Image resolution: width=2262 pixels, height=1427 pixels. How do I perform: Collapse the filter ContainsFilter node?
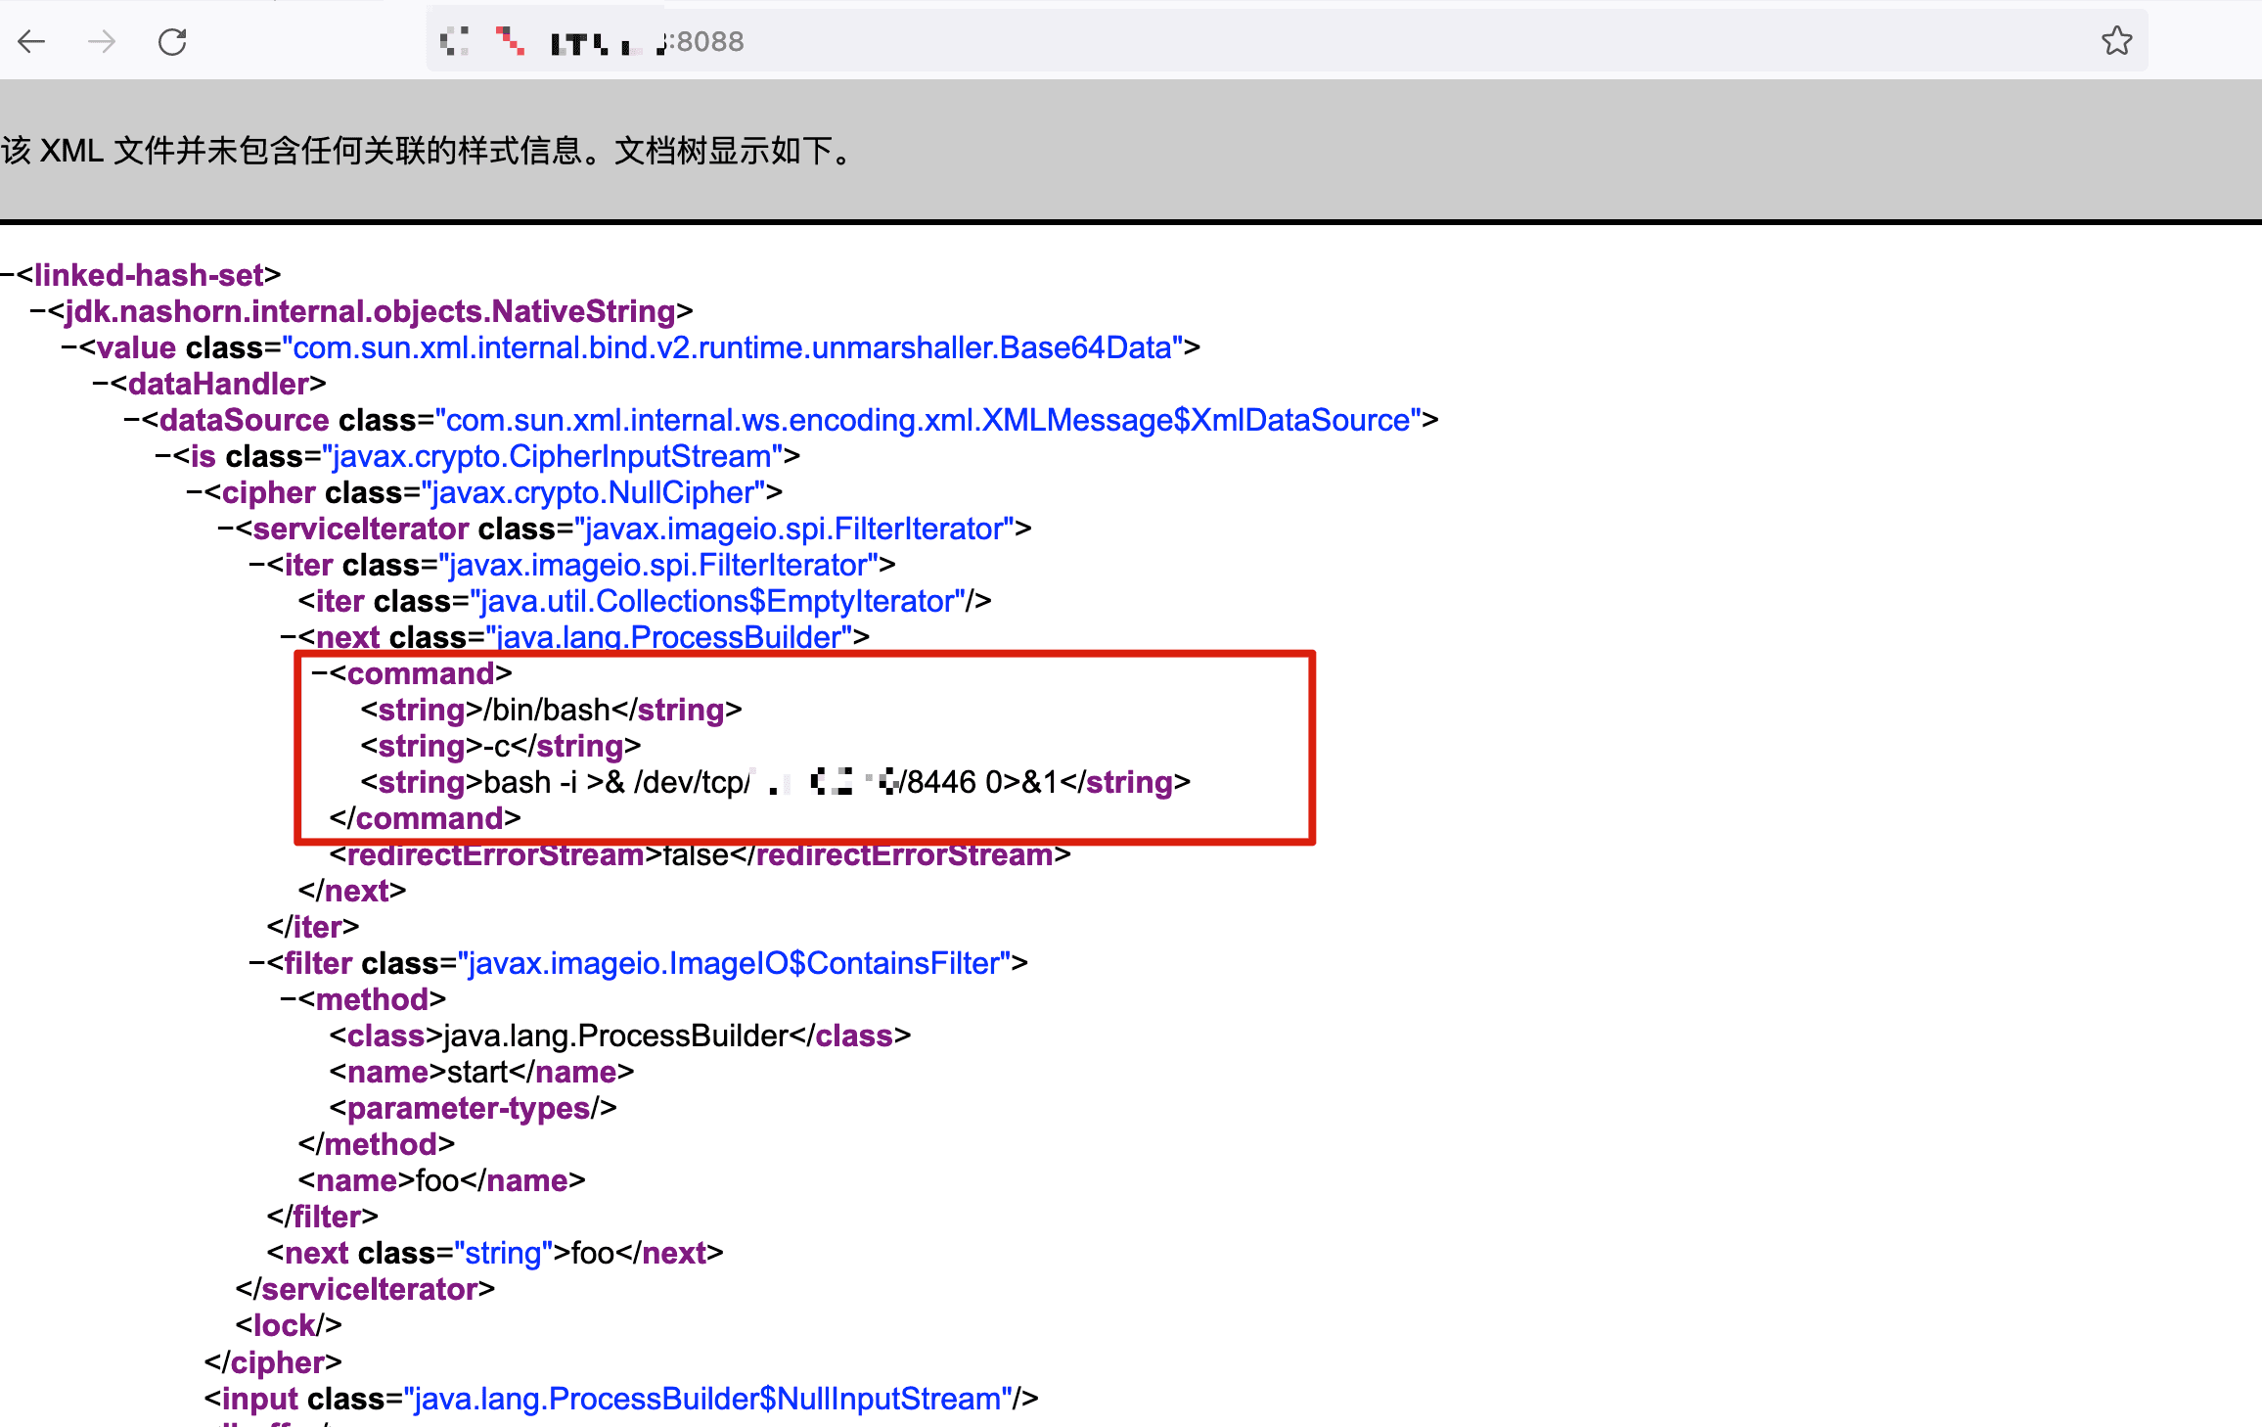257,963
